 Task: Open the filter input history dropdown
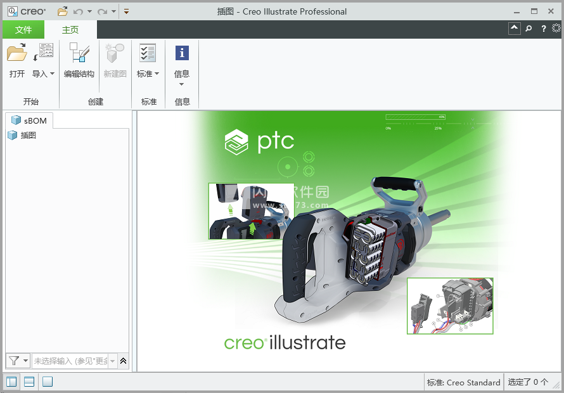coord(112,361)
